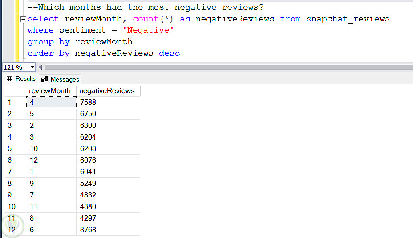
Task: Select negativeReviews cell 4380
Action: [108, 207]
